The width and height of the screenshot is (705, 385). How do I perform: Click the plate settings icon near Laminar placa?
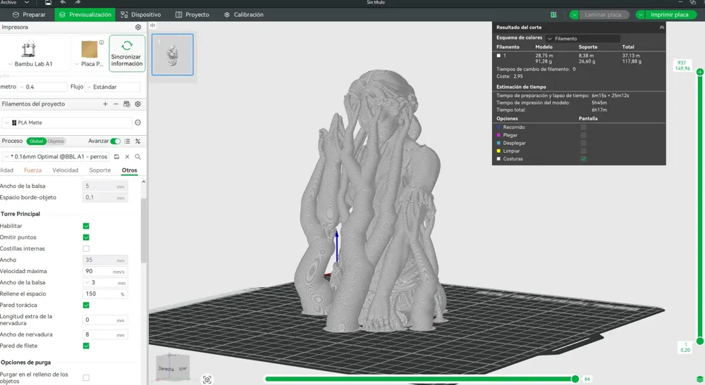553,15
